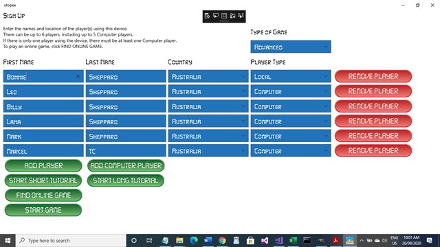The image size is (440, 247).
Task: Open Country dropdown for Leo
Action: [208, 91]
